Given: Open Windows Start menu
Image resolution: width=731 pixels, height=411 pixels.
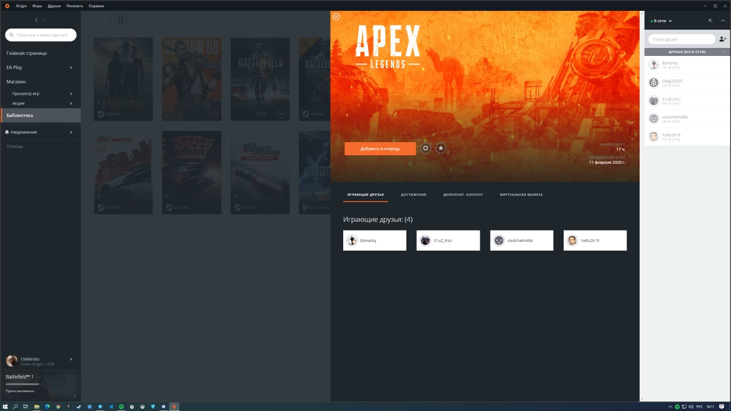Looking at the screenshot, I should click(5, 406).
